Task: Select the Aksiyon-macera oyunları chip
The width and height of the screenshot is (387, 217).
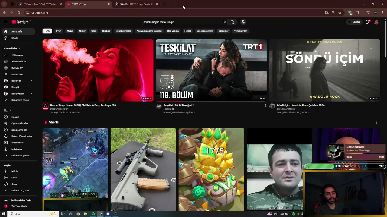Action: (149, 31)
